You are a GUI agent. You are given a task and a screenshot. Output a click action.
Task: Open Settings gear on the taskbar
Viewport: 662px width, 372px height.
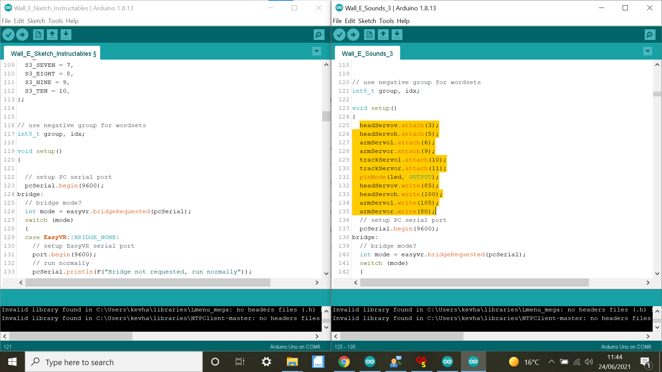pos(266,362)
